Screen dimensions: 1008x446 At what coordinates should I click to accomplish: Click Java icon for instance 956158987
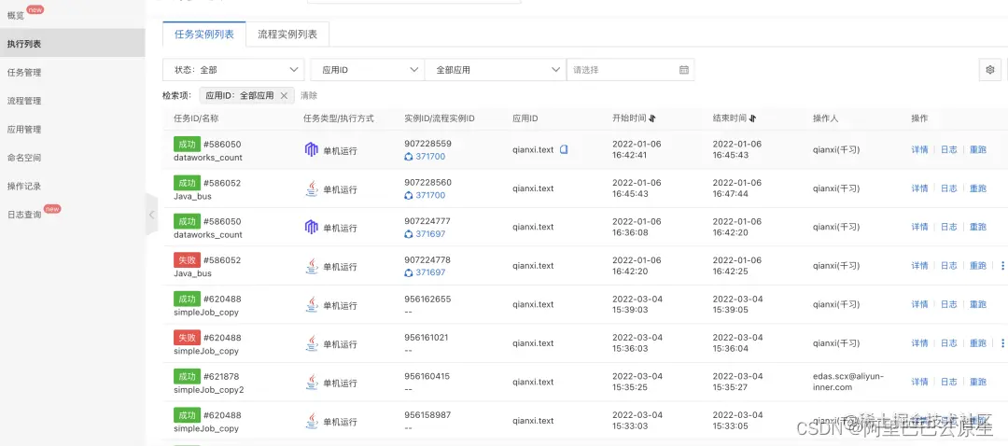pos(312,421)
